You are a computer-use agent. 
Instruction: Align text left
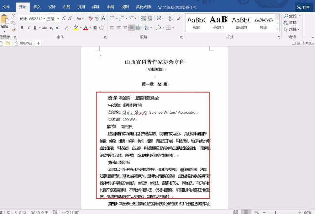[112, 28]
